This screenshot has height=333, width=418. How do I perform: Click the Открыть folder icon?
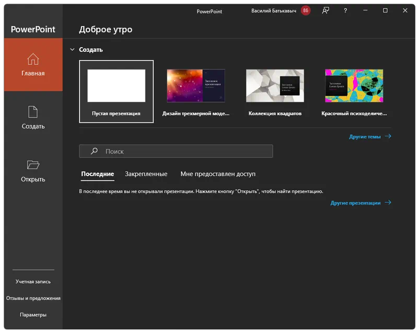(x=33, y=165)
